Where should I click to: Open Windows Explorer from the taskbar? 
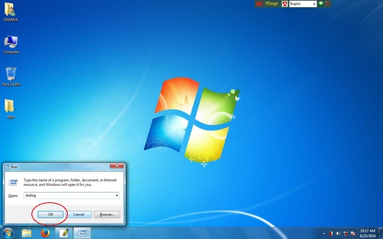point(26,233)
